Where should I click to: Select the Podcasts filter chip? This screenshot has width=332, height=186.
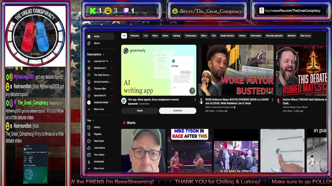[134, 36]
